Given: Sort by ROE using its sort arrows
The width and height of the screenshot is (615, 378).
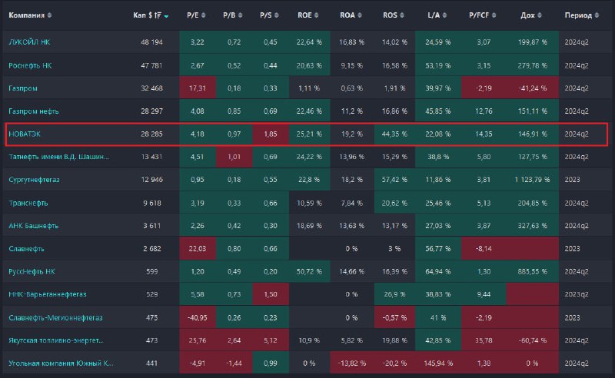Looking at the screenshot, I should point(316,15).
